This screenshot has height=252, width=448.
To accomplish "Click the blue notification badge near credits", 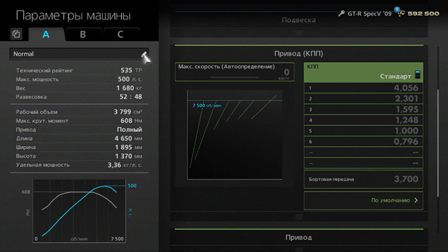I will pyautogui.click(x=396, y=10).
